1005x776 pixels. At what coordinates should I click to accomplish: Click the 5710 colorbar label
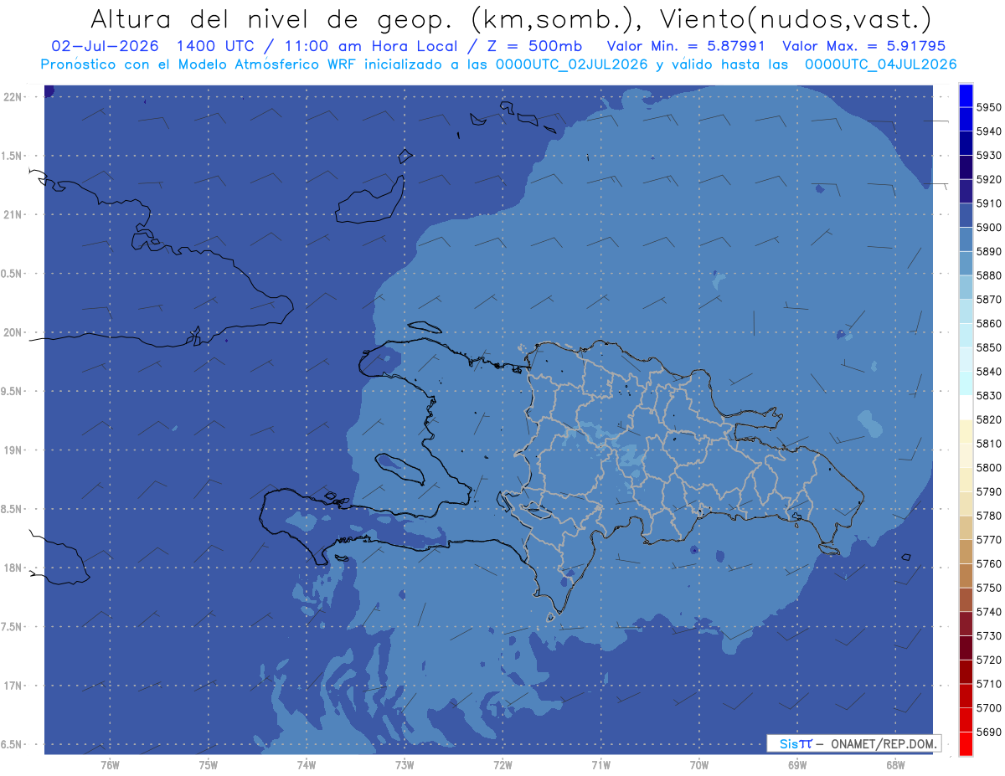tap(989, 684)
